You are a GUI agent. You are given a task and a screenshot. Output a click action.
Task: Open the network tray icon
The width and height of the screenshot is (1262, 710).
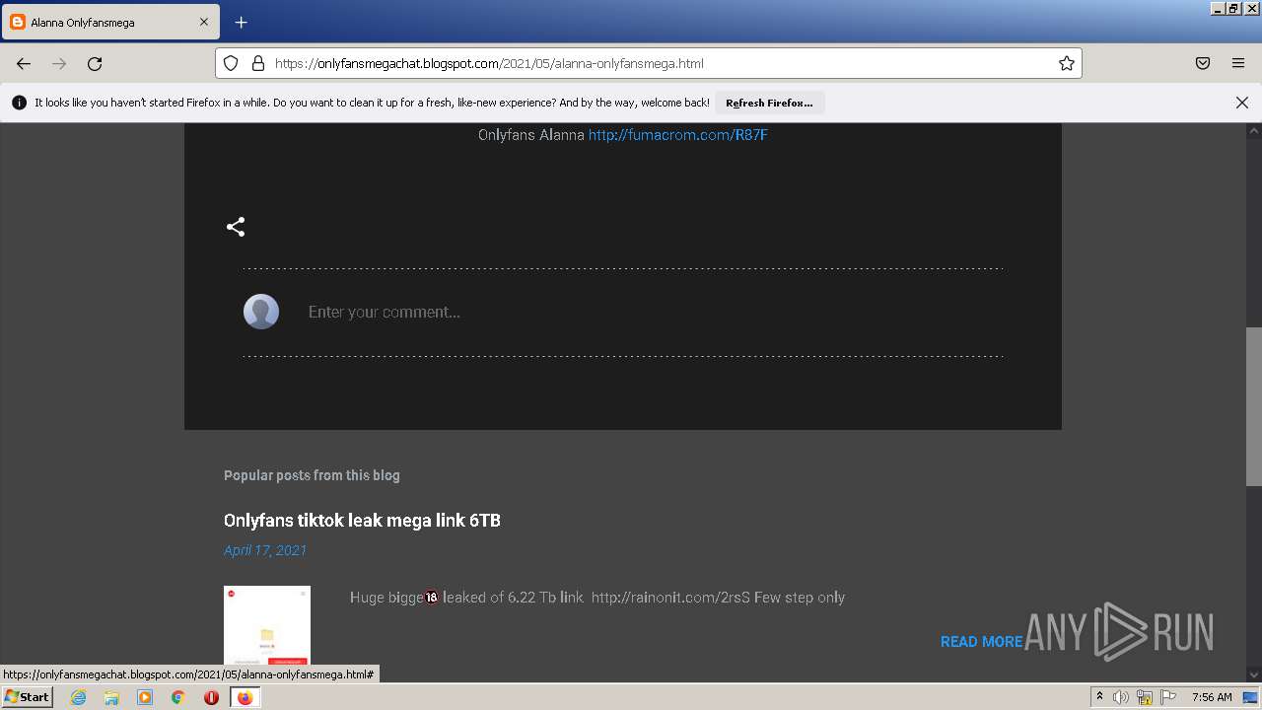click(x=1145, y=697)
